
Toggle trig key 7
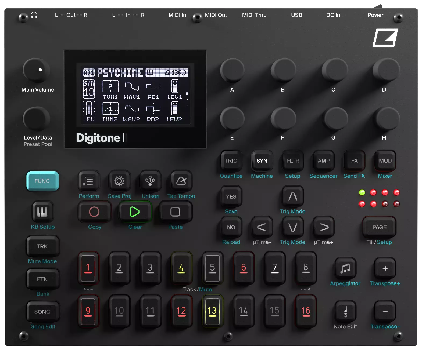[x=274, y=268]
